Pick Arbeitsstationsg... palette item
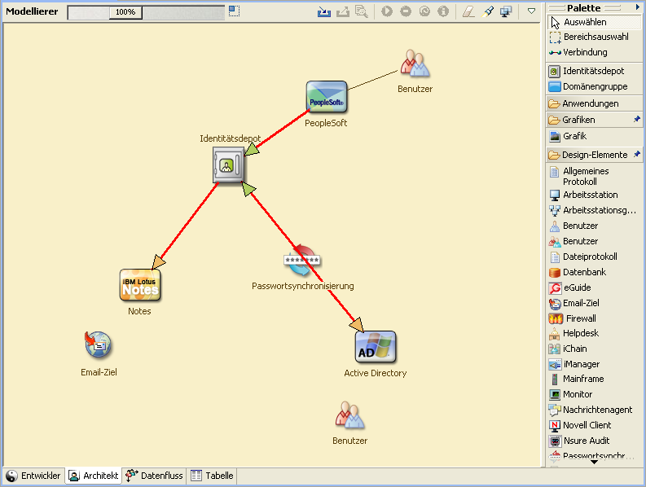Viewport: 646px width, 487px height. [595, 210]
